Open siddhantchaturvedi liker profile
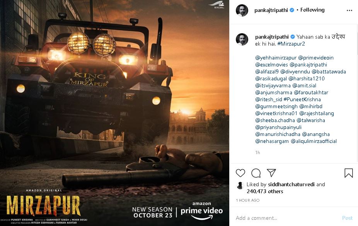This screenshot has height=226, width=358. pyautogui.click(x=291, y=184)
